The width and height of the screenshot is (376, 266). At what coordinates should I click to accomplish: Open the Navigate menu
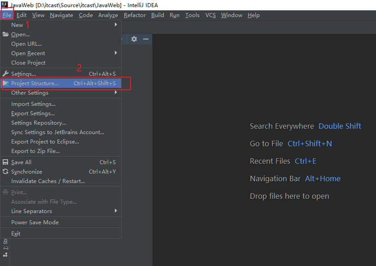click(61, 15)
